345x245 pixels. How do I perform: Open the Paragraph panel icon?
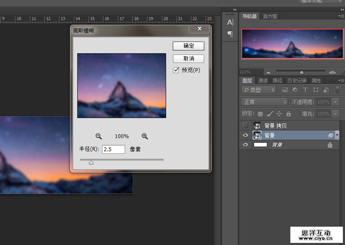coord(230,34)
